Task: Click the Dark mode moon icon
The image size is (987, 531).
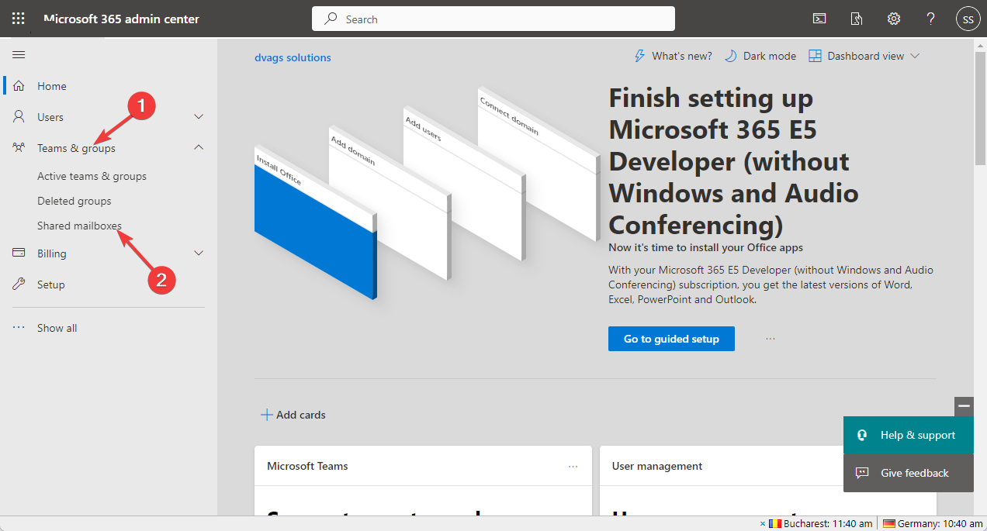Action: pyautogui.click(x=730, y=56)
